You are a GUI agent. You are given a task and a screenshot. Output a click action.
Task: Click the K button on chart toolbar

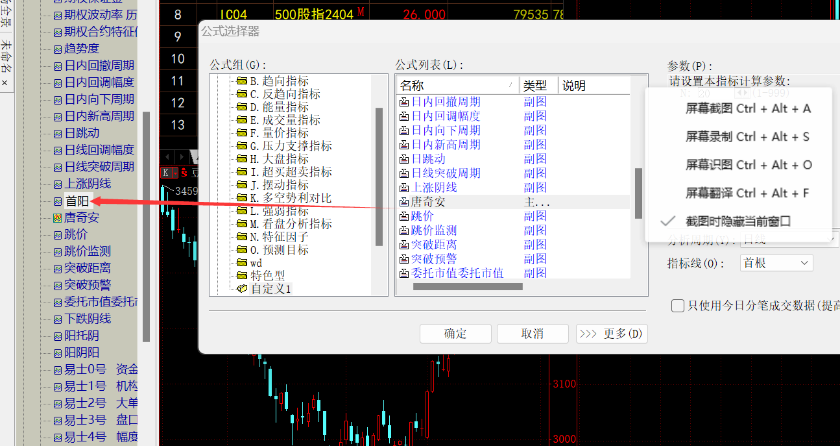(166, 173)
